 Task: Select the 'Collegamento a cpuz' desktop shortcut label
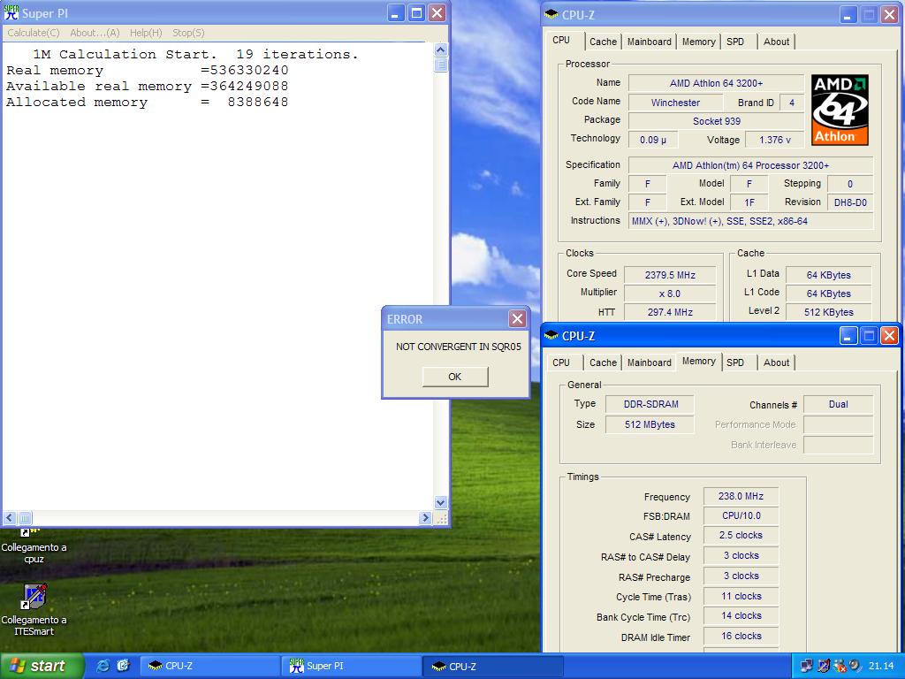click(34, 553)
